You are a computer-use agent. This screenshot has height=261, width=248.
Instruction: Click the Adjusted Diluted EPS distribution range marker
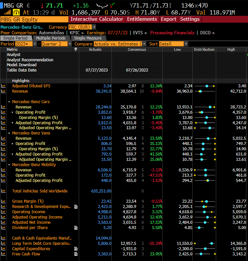(205, 86)
